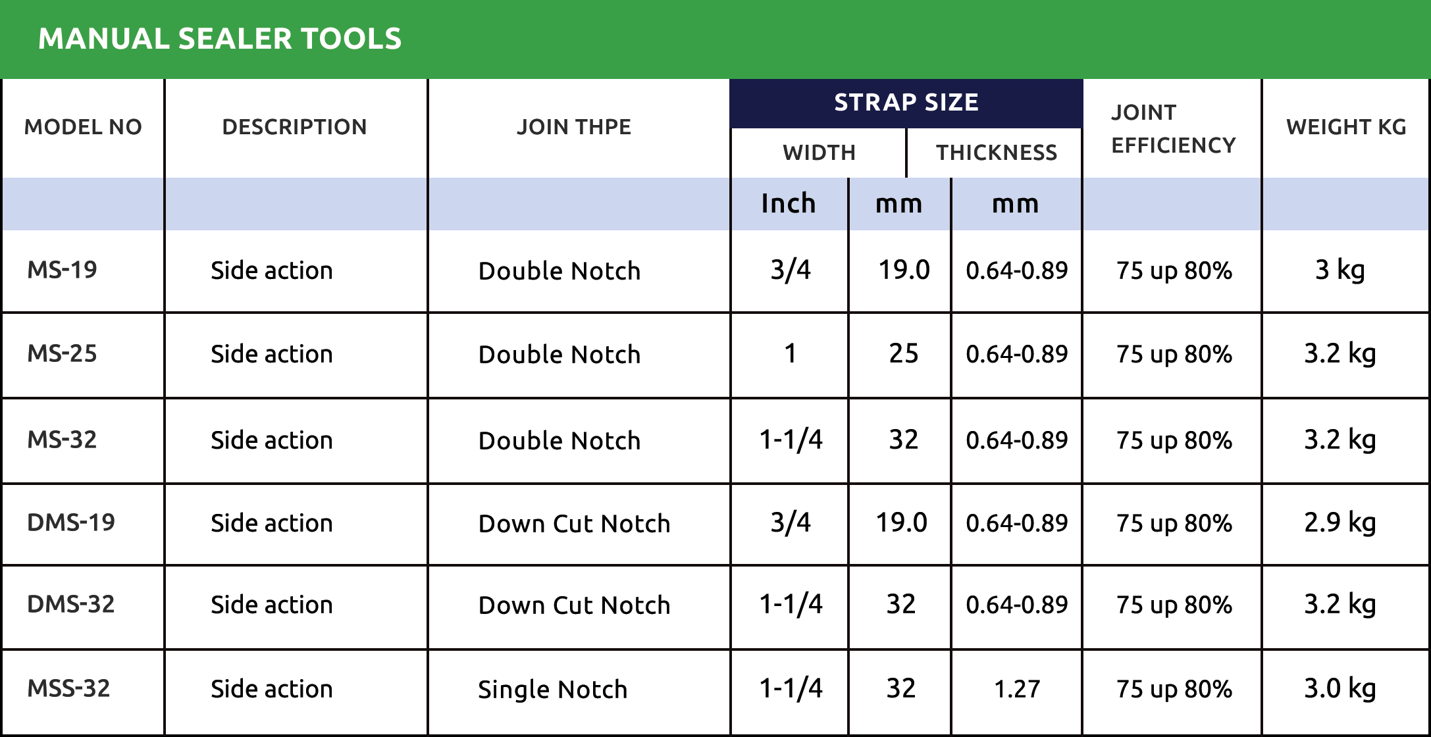Click the DESCRIPTION column header
1431x737 pixels.
pos(294,127)
